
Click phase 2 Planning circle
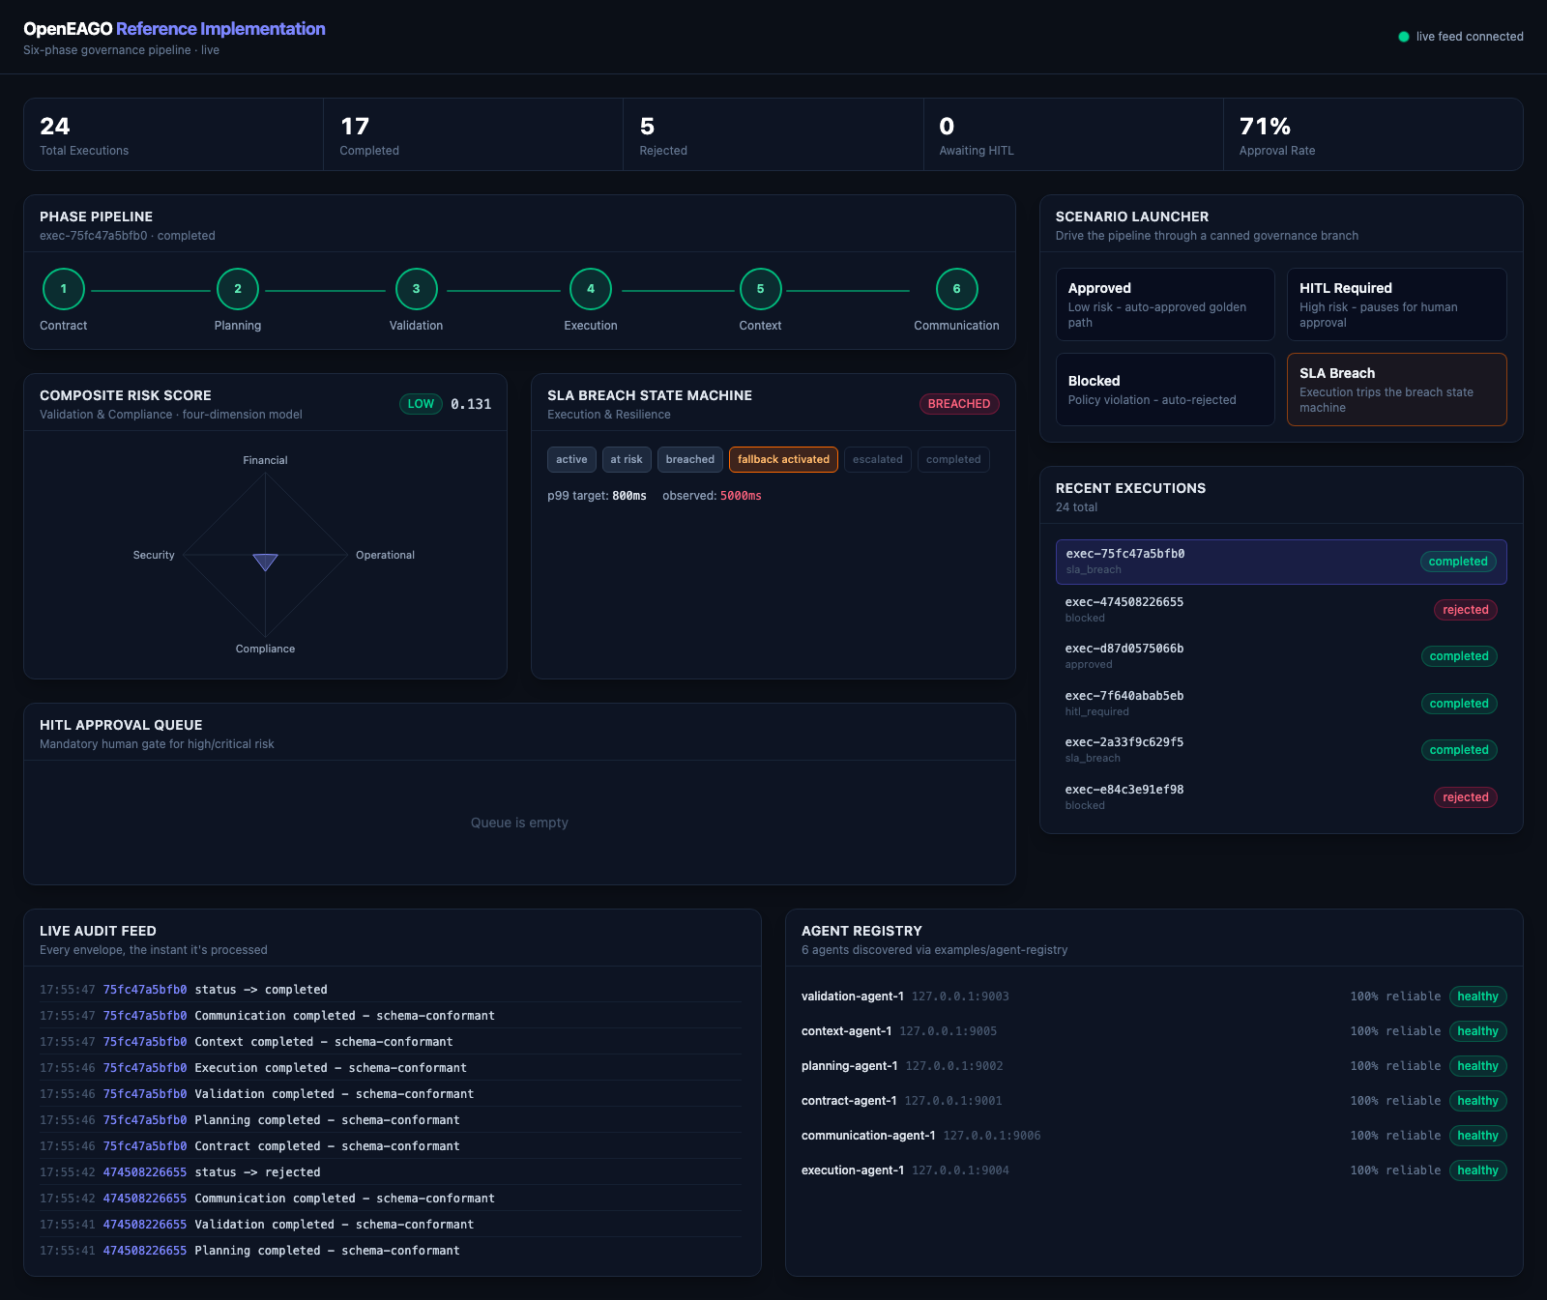tap(238, 289)
